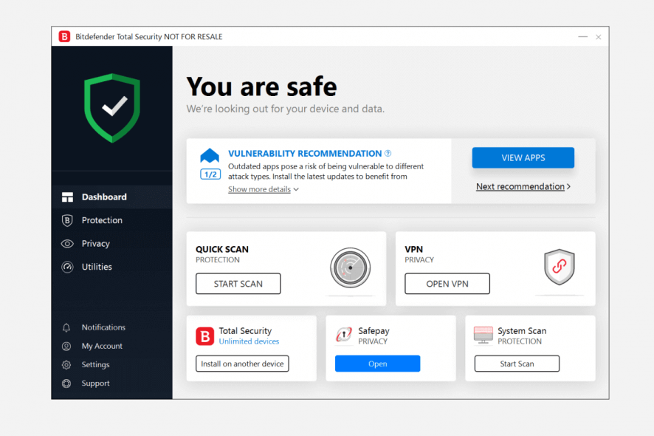Click the help question mark beside Vulnerability Recommendation
Viewport: 654px width, 436px height.
(x=388, y=153)
